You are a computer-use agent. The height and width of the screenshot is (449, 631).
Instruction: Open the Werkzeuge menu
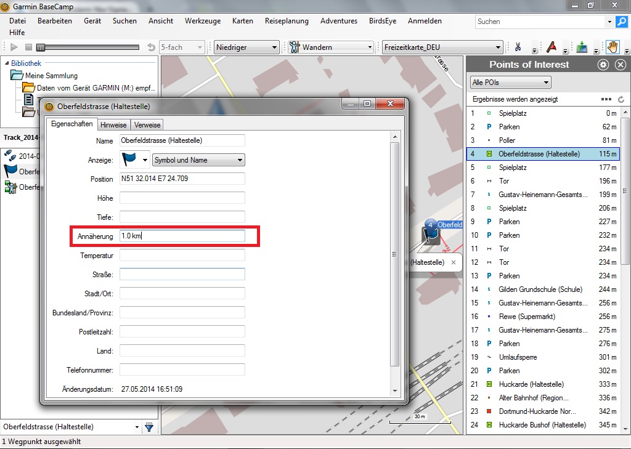tap(203, 21)
